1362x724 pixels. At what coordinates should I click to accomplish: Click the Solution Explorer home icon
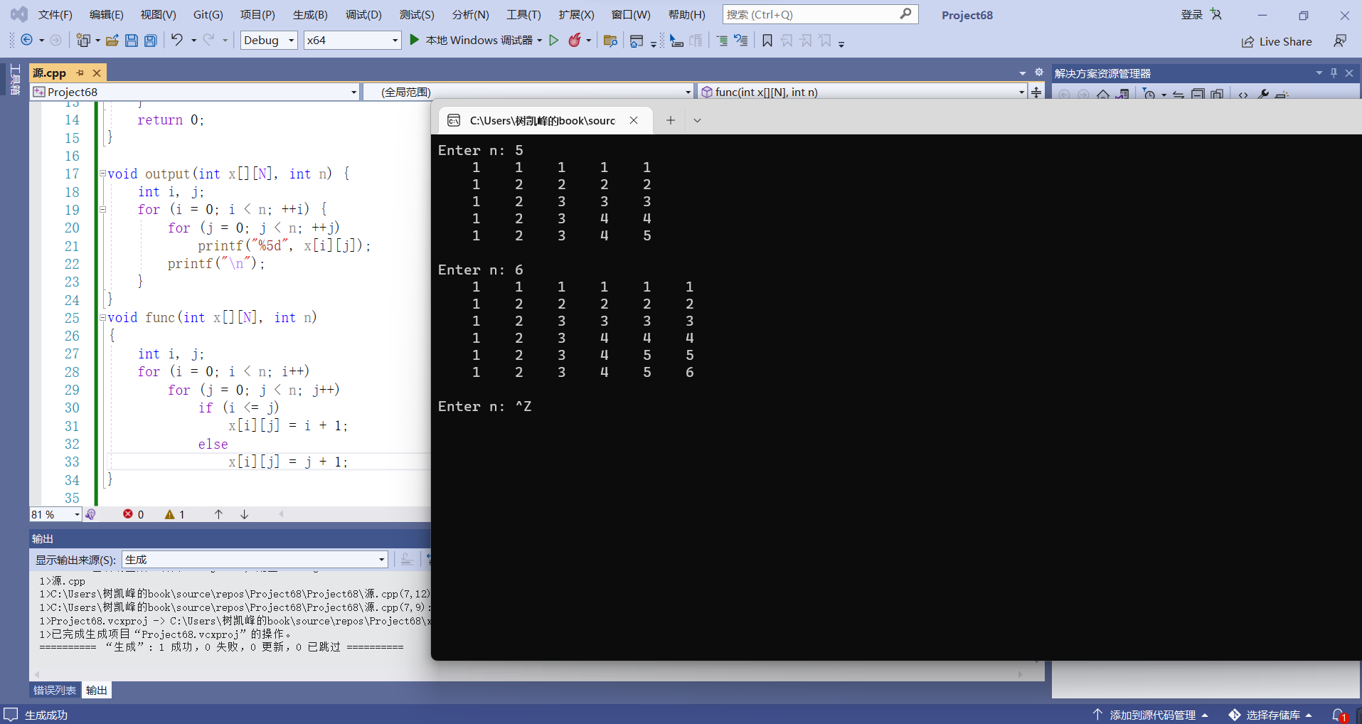coord(1103,95)
